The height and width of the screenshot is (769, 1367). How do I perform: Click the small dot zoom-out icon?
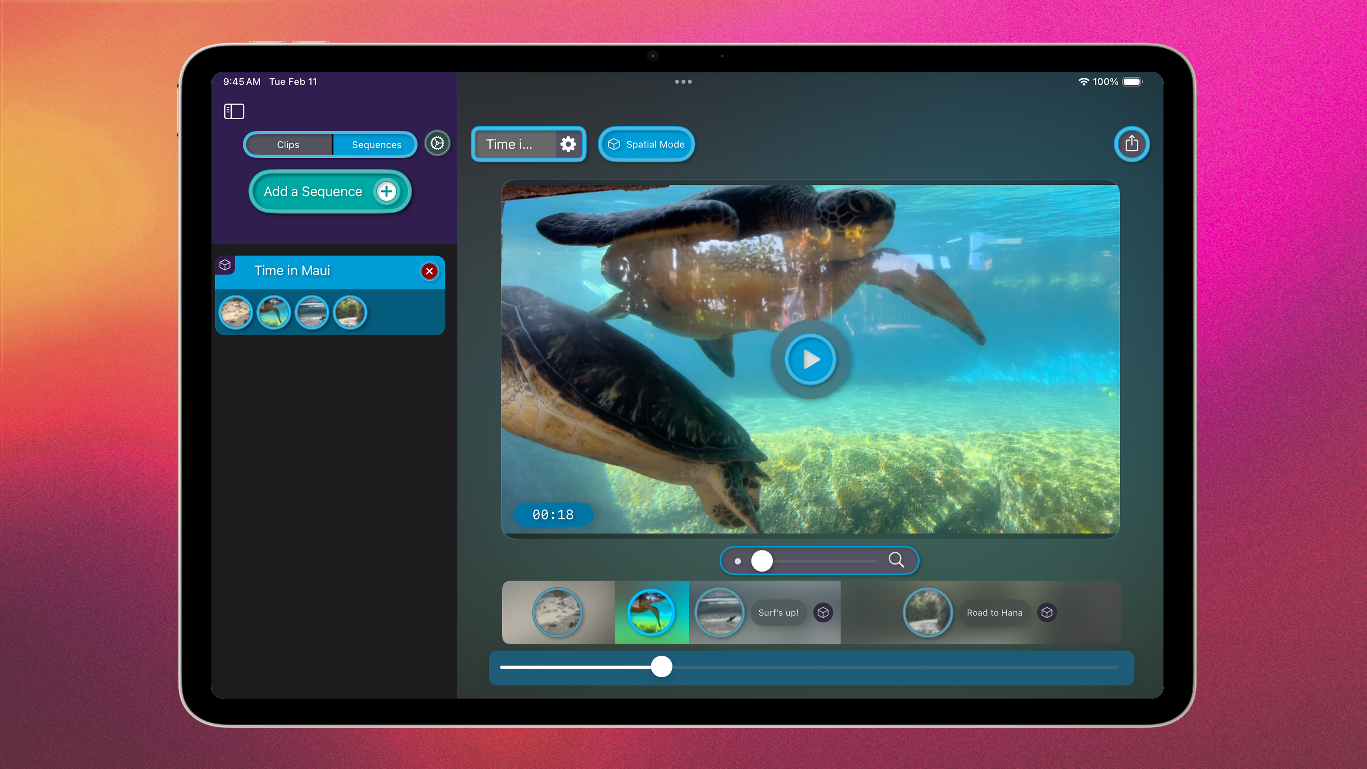pyautogui.click(x=738, y=561)
